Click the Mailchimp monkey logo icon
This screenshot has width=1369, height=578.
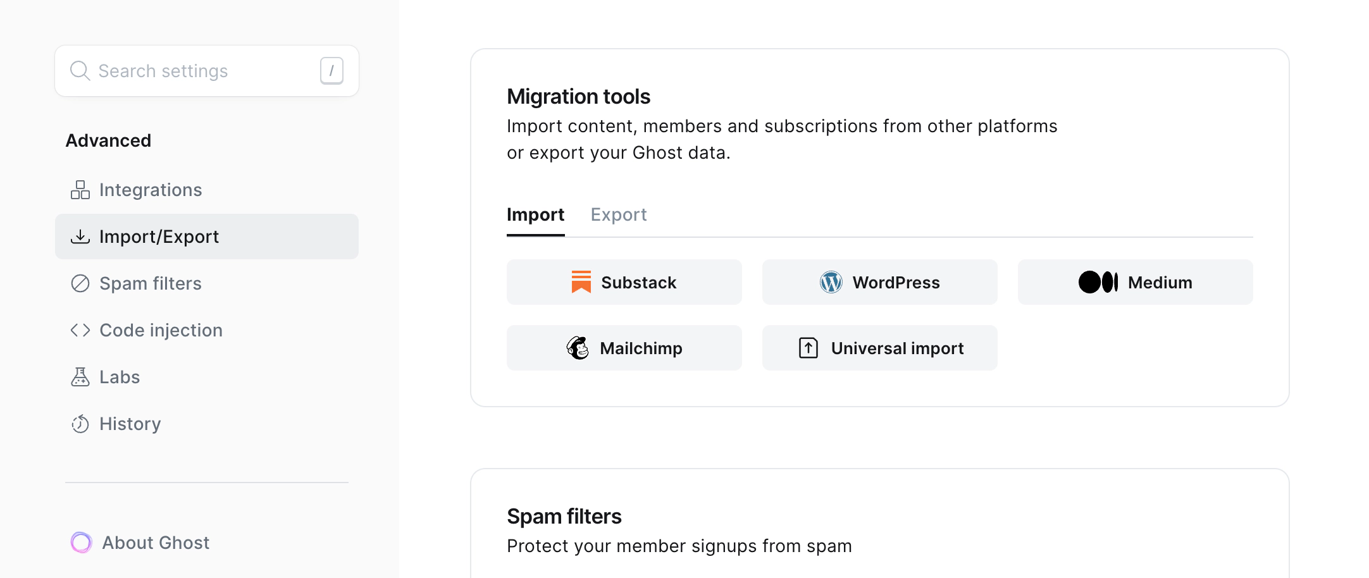tap(578, 348)
